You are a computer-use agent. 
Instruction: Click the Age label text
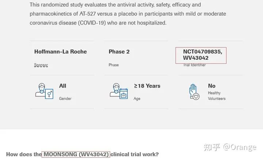click(137, 98)
